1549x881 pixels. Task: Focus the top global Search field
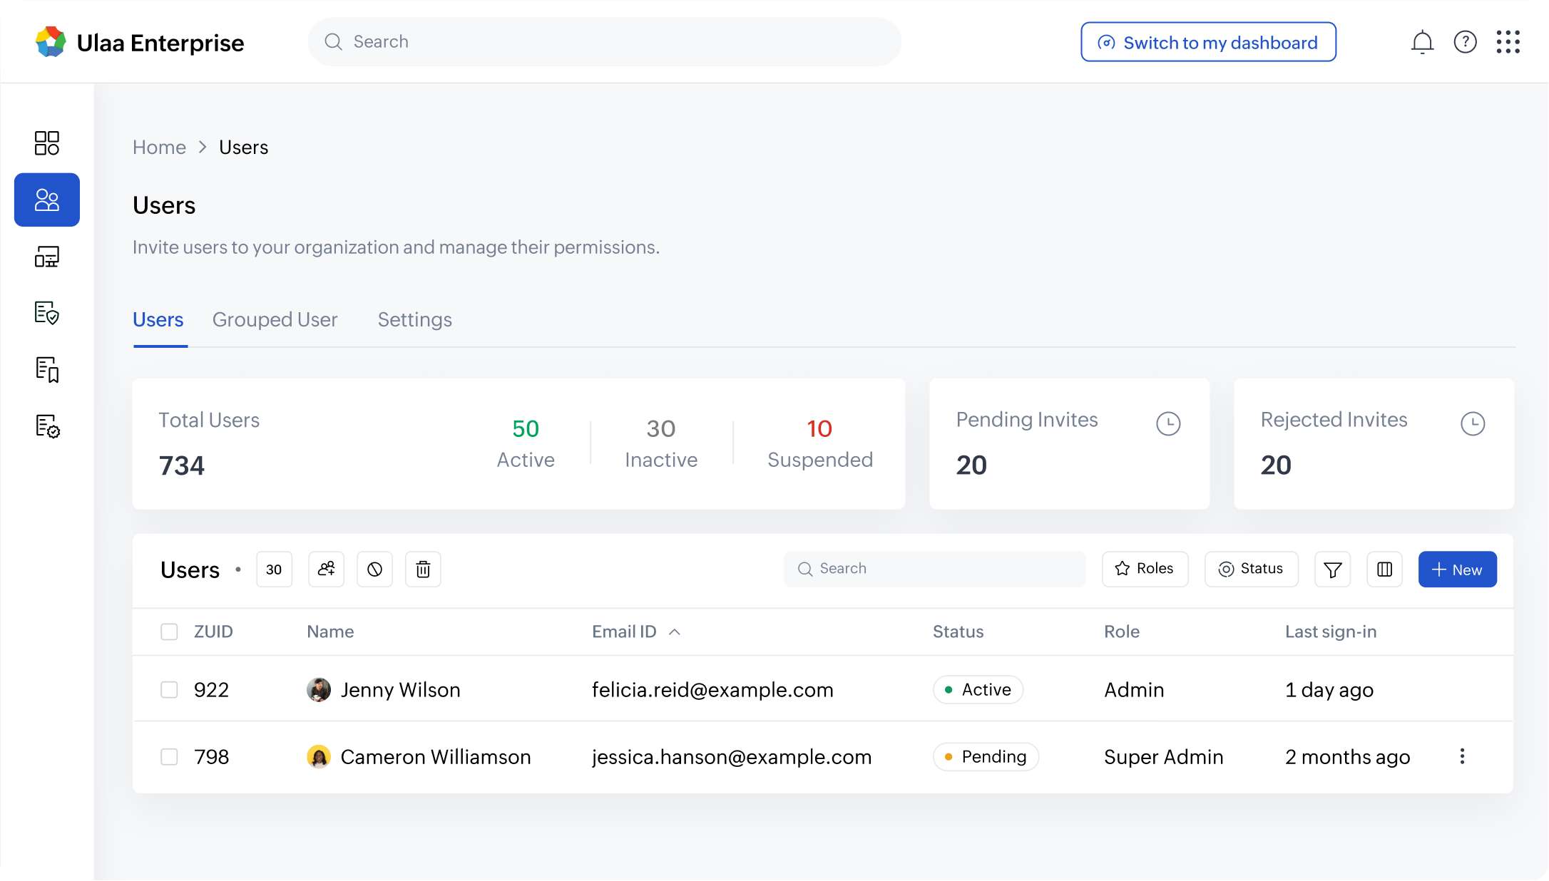tap(604, 42)
